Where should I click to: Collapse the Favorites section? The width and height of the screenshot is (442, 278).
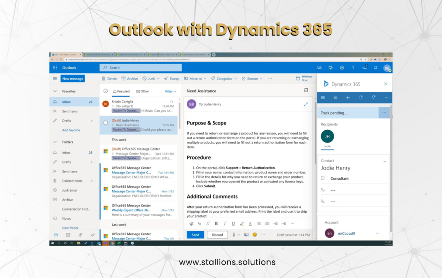coord(55,91)
